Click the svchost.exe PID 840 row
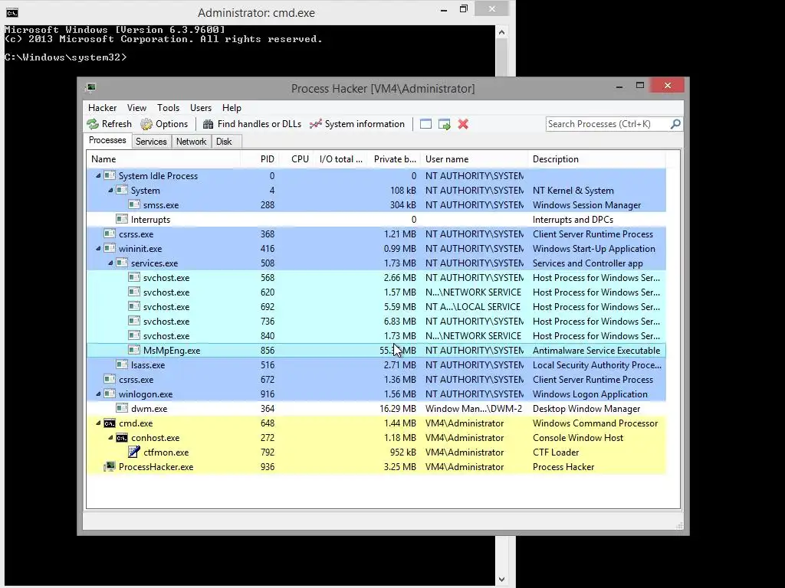The height and width of the screenshot is (588, 785). (376, 336)
